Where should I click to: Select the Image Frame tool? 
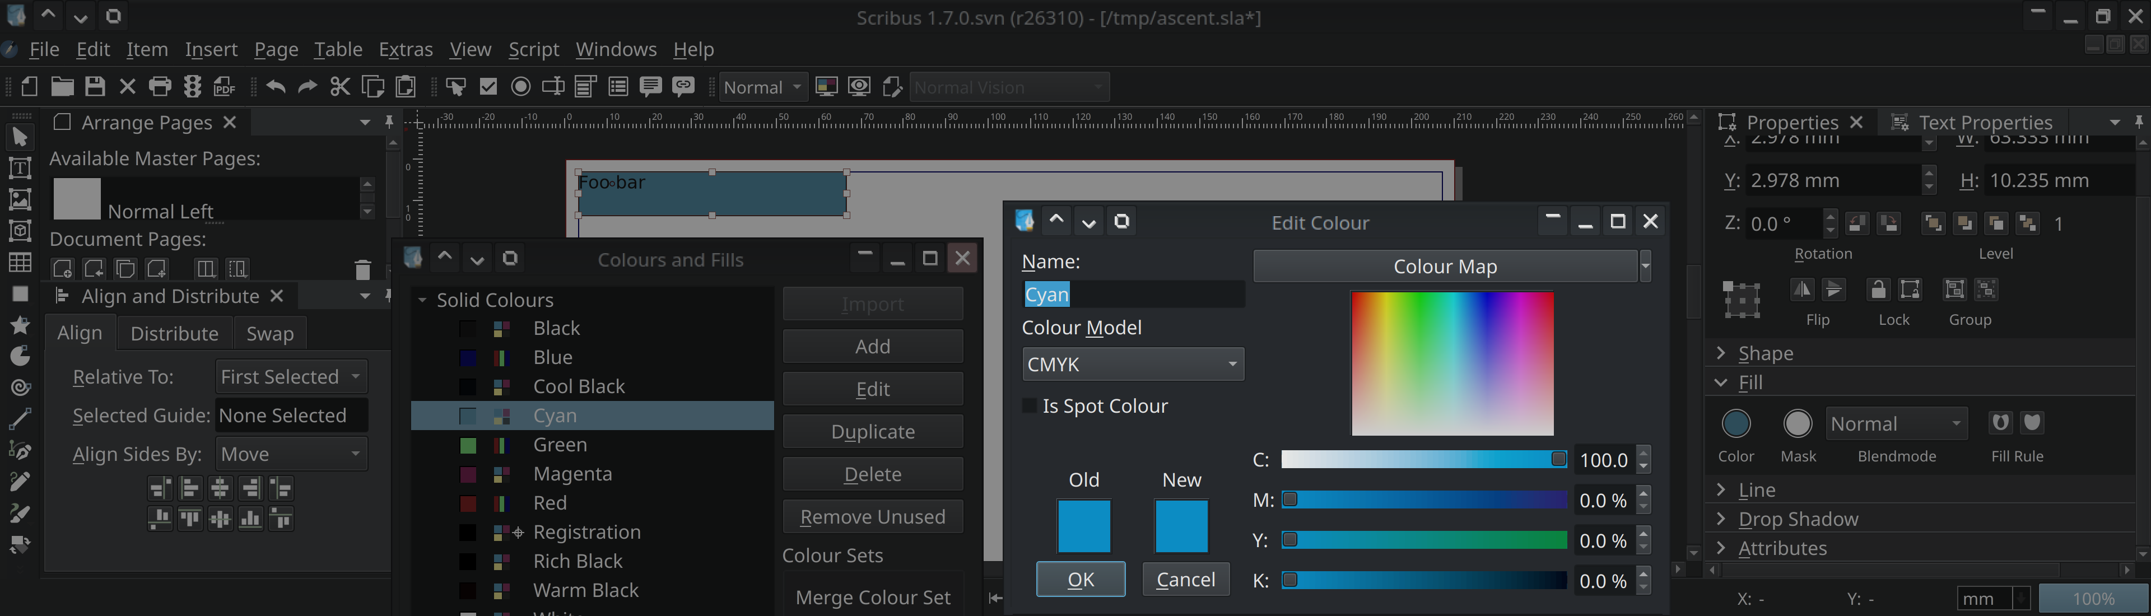pos(20,199)
